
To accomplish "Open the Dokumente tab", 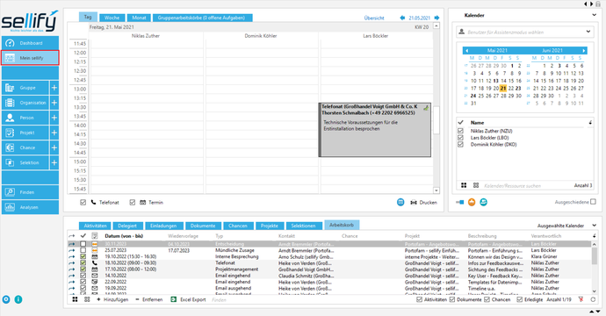I will 203,226.
